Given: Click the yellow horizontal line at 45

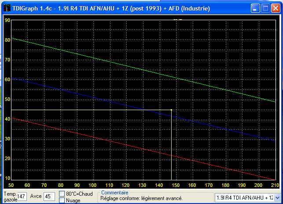Looking at the screenshot, I should coord(88,110).
